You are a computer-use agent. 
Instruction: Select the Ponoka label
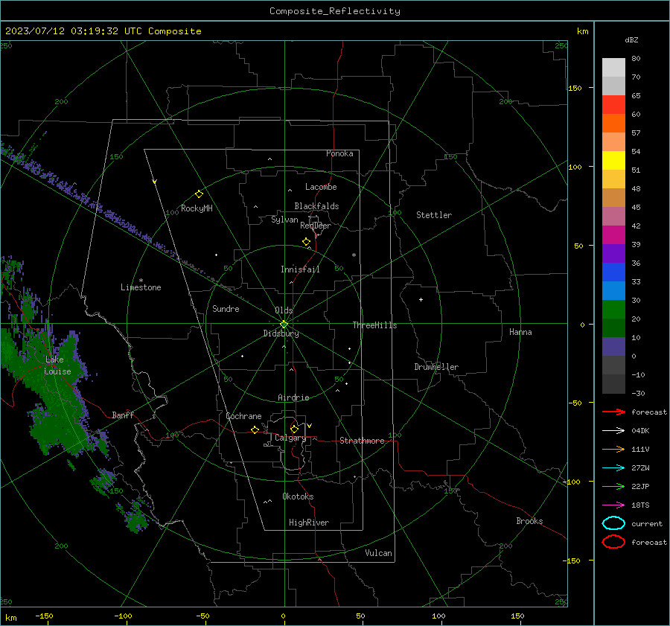[x=339, y=154]
